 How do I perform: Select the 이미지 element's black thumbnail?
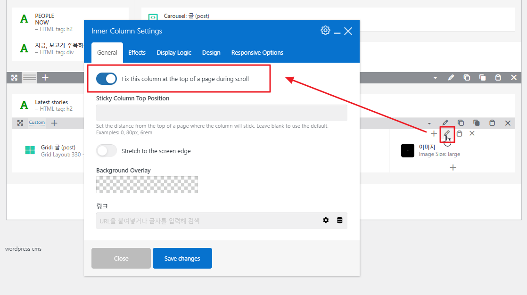408,150
